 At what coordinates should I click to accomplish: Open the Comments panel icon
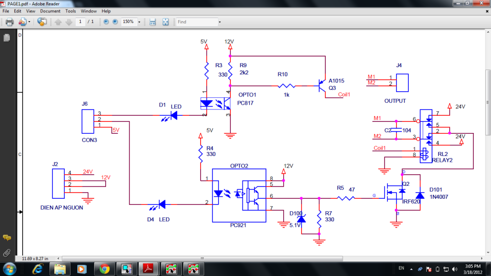point(7,238)
